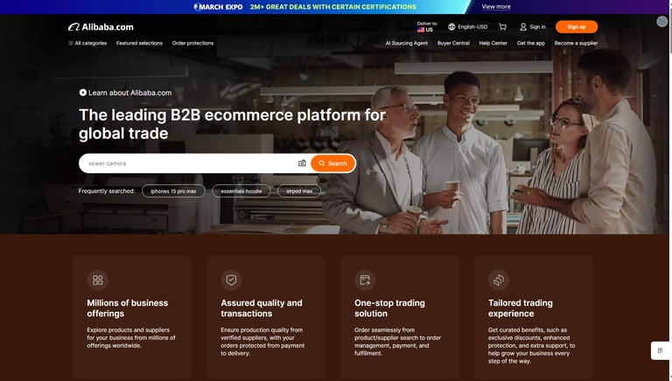Open the English-USD language currency selector
Image resolution: width=672 pixels, height=381 pixels.
tap(467, 27)
